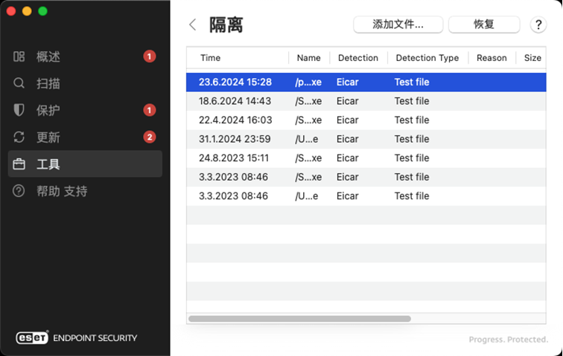The width and height of the screenshot is (563, 356).
Task: Click the 扫描 magnifier icon
Action: 19,83
